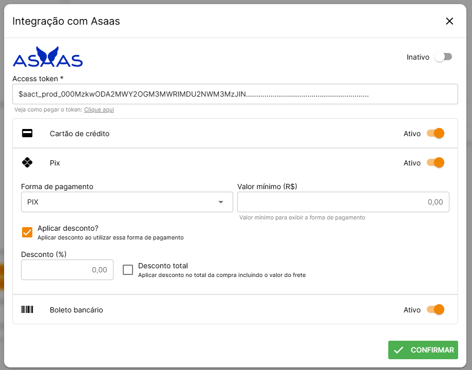Click the dropdown arrow beside PIX

tap(221, 202)
